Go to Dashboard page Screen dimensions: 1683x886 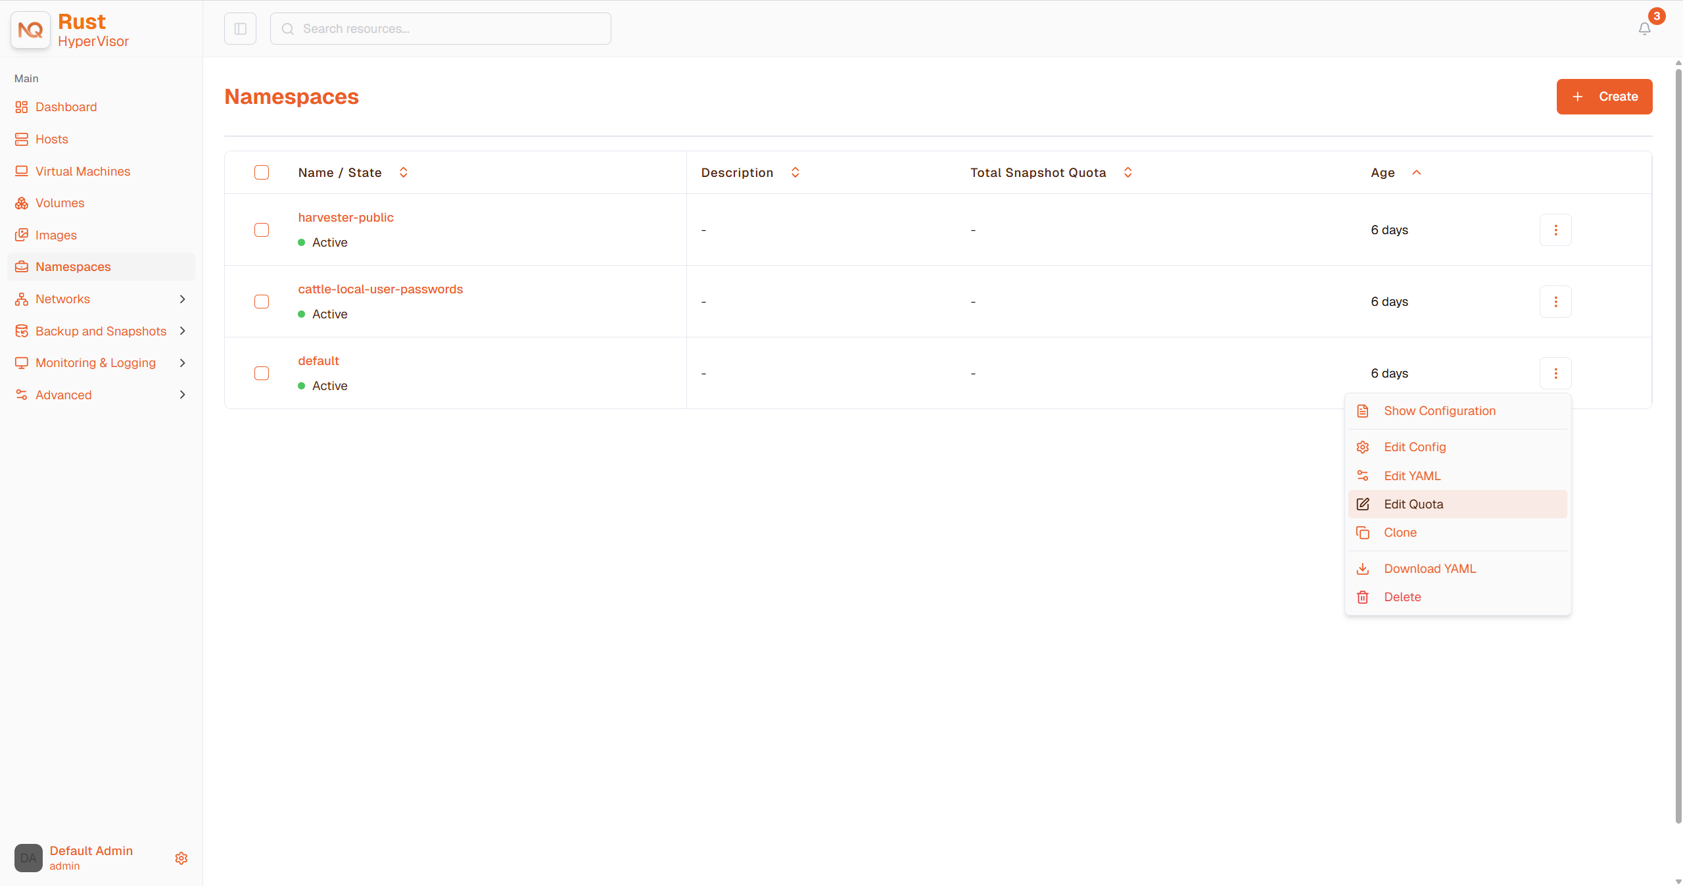(x=101, y=107)
